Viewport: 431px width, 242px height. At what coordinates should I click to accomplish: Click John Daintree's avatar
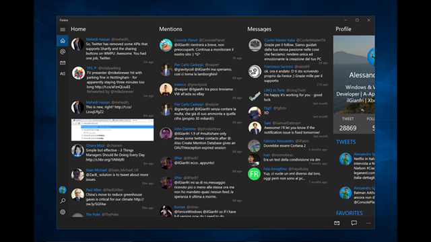click(x=166, y=134)
